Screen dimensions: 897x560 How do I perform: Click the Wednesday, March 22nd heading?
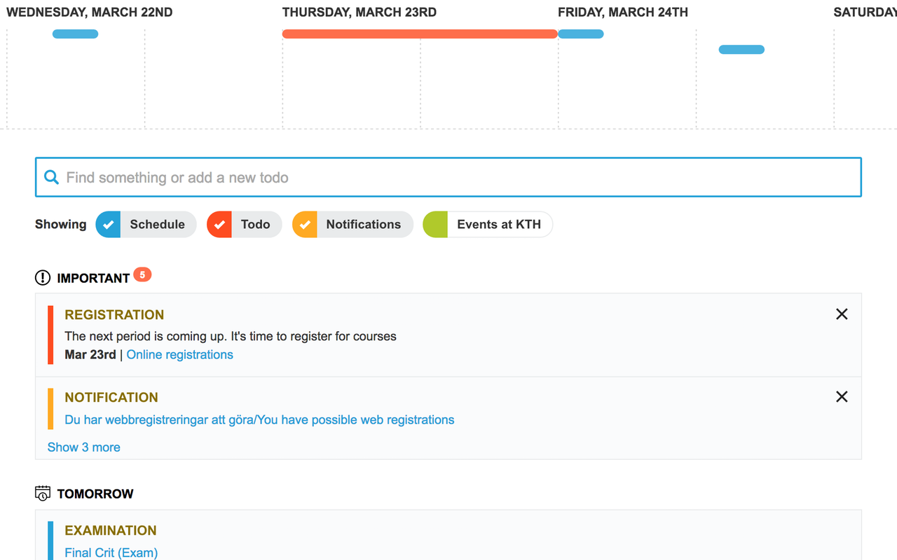pyautogui.click(x=90, y=13)
